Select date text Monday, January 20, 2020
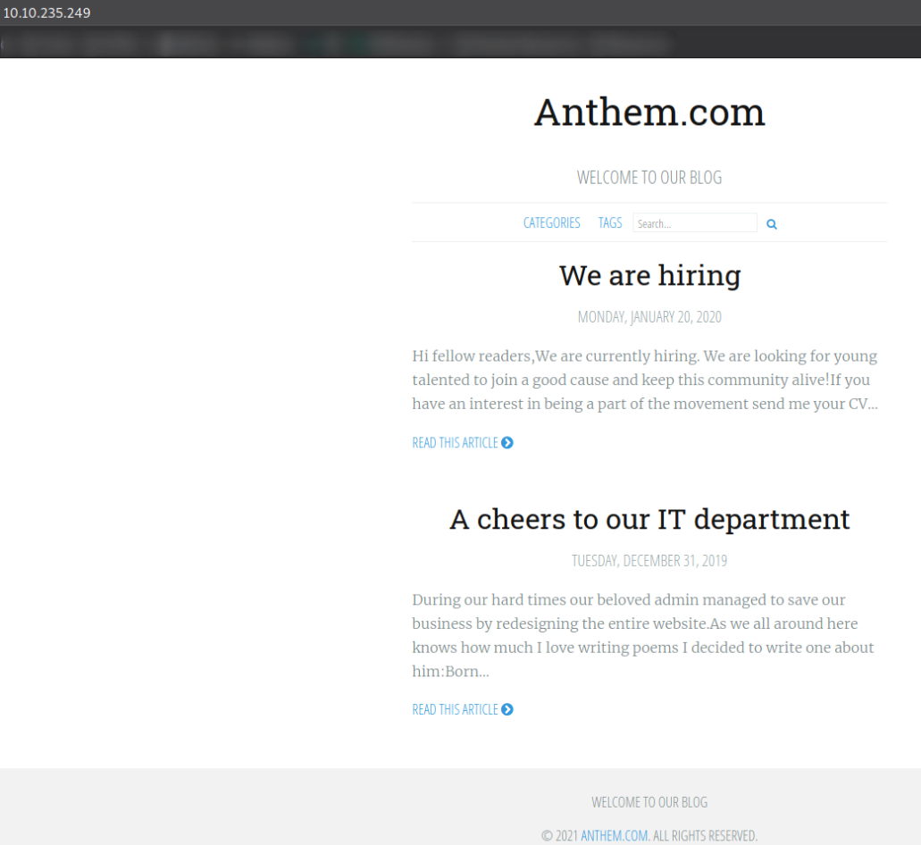 pos(649,317)
